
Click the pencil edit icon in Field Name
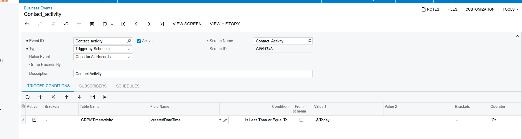click(225, 120)
